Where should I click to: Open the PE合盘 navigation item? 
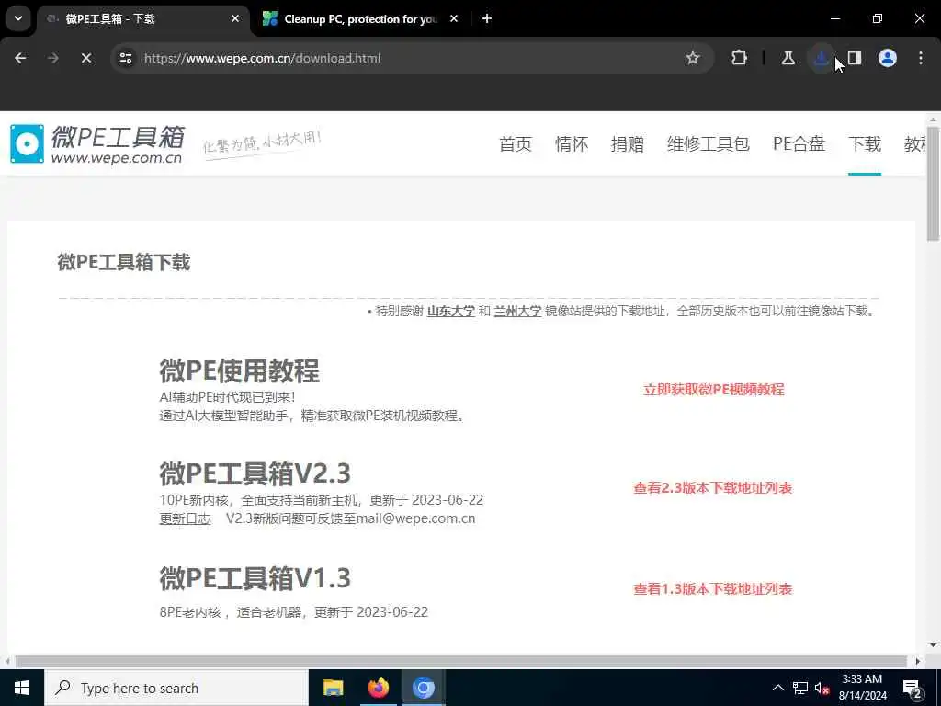(x=799, y=144)
